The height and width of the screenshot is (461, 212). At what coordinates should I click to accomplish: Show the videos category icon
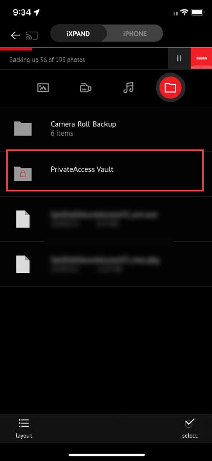(85, 87)
